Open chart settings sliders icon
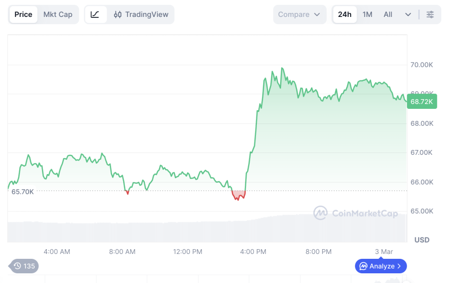Viewport: 451px width, 283px height. [430, 15]
